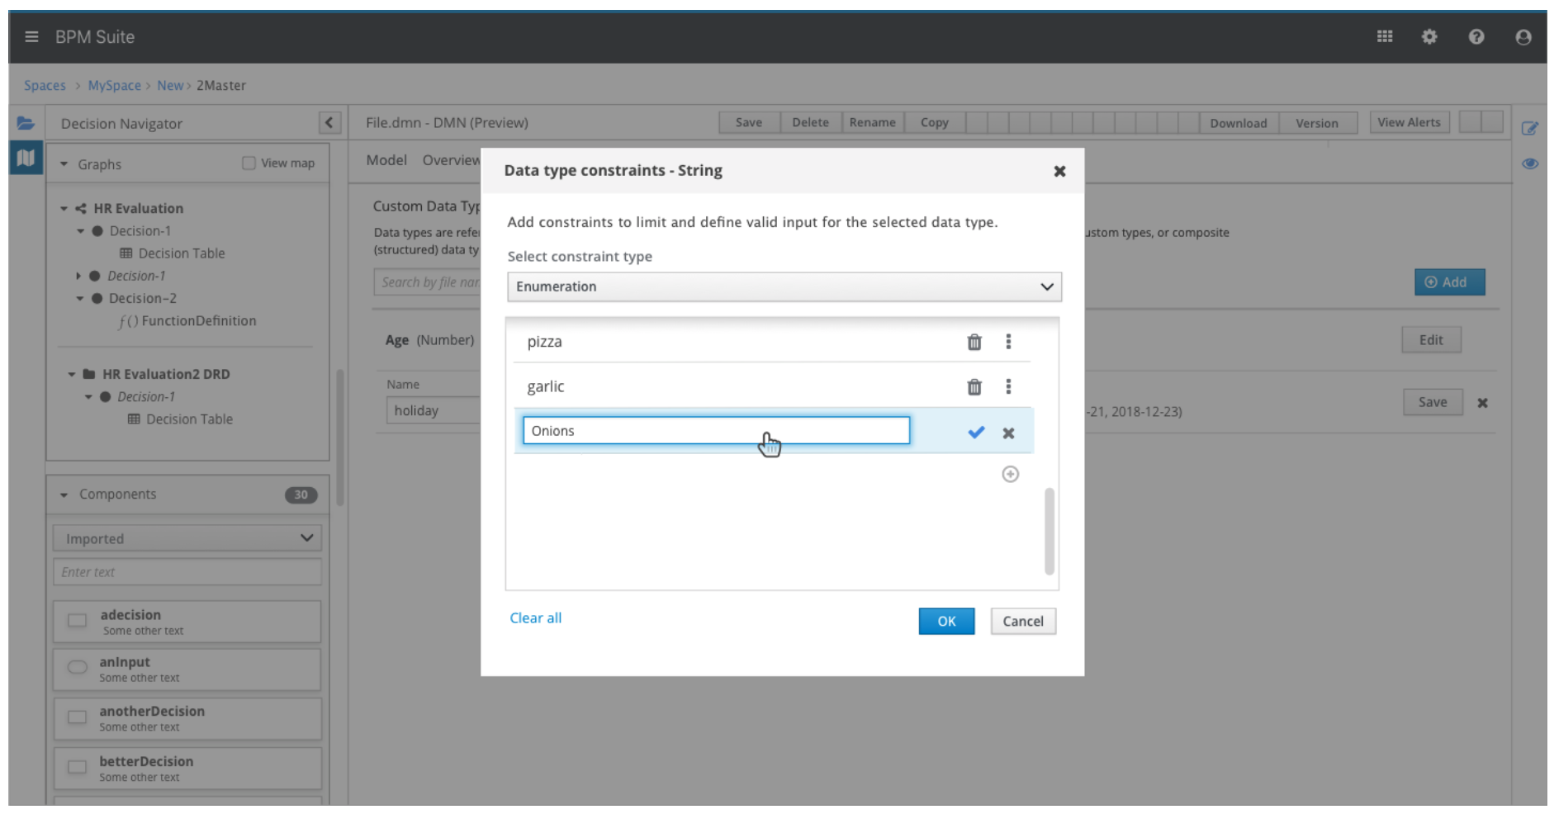The height and width of the screenshot is (814, 1554).
Task: Open settings gear in top bar
Action: [1429, 36]
